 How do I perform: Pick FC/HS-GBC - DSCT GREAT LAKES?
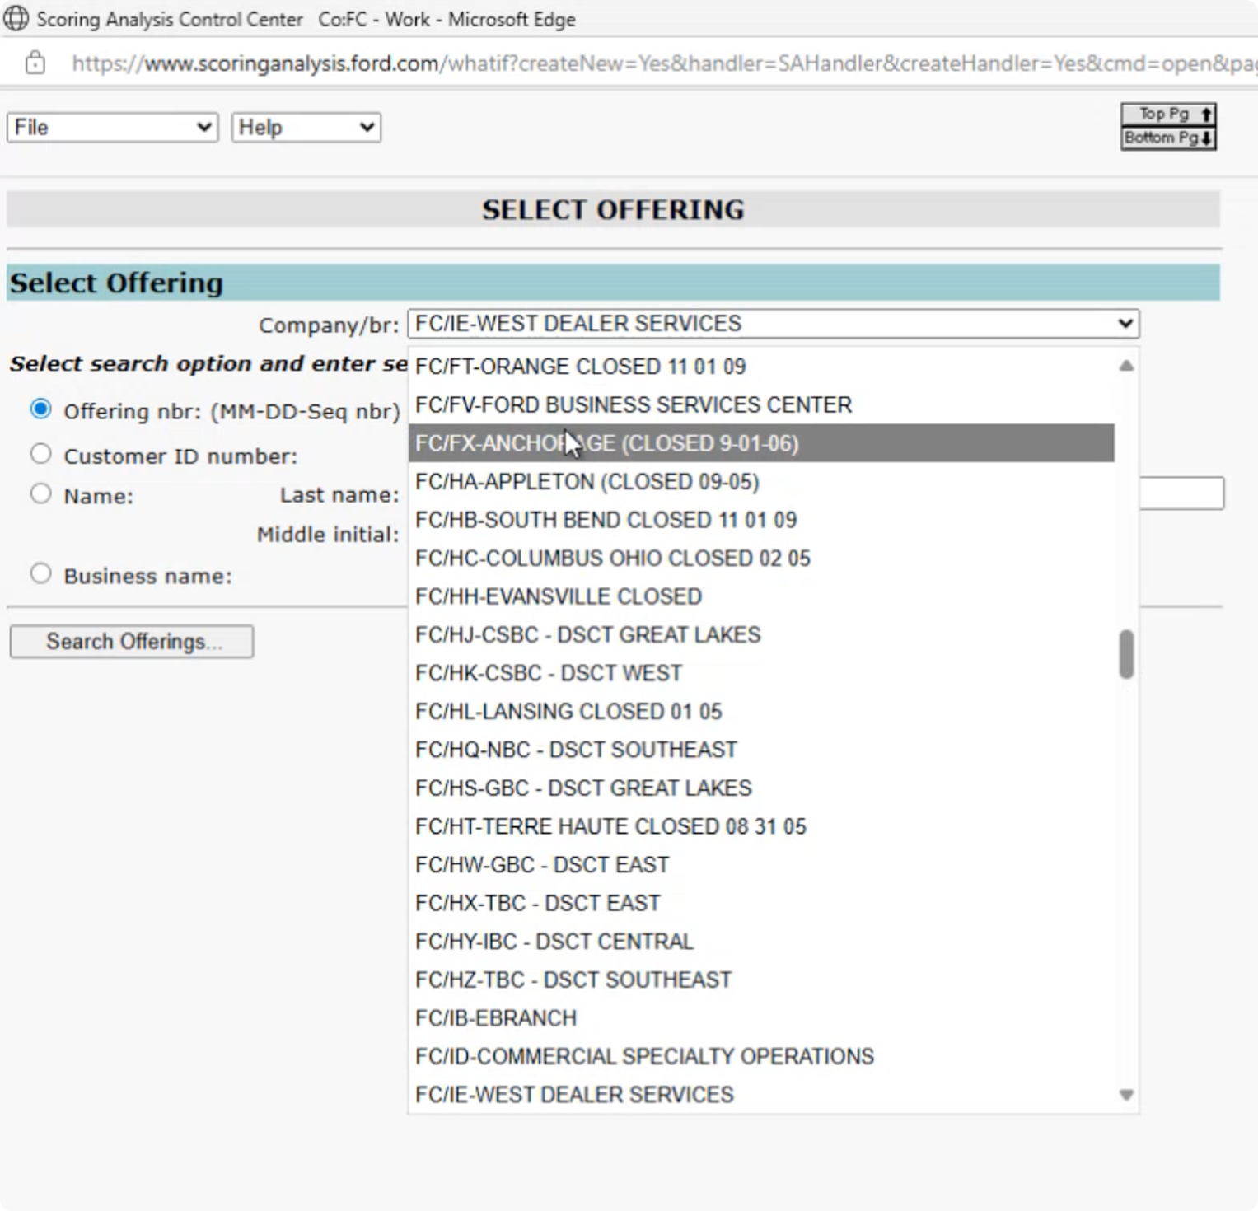click(761, 788)
